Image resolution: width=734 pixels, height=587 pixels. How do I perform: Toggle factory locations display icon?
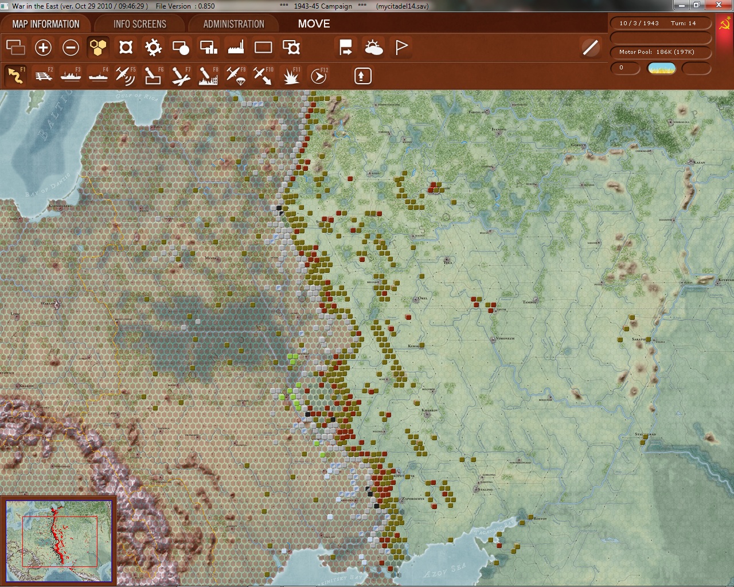click(x=236, y=48)
